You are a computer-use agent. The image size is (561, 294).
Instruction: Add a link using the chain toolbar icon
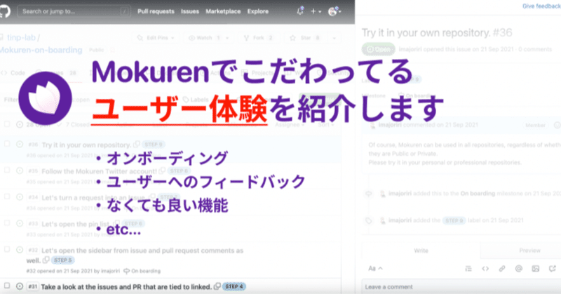tap(502, 269)
